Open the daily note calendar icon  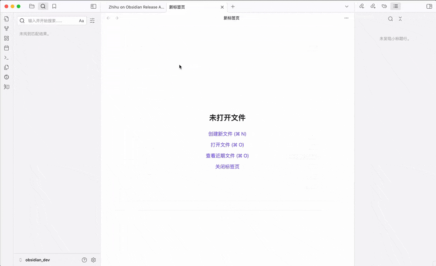click(x=6, y=48)
